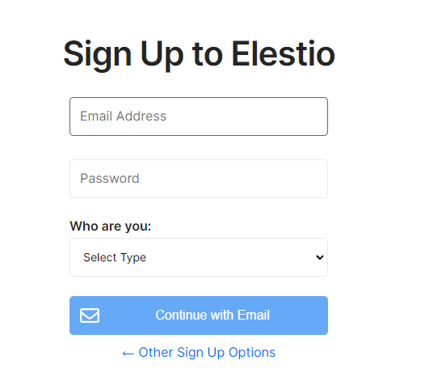Expand the Who are you type selector
The width and height of the screenshot is (425, 377).
click(x=199, y=257)
